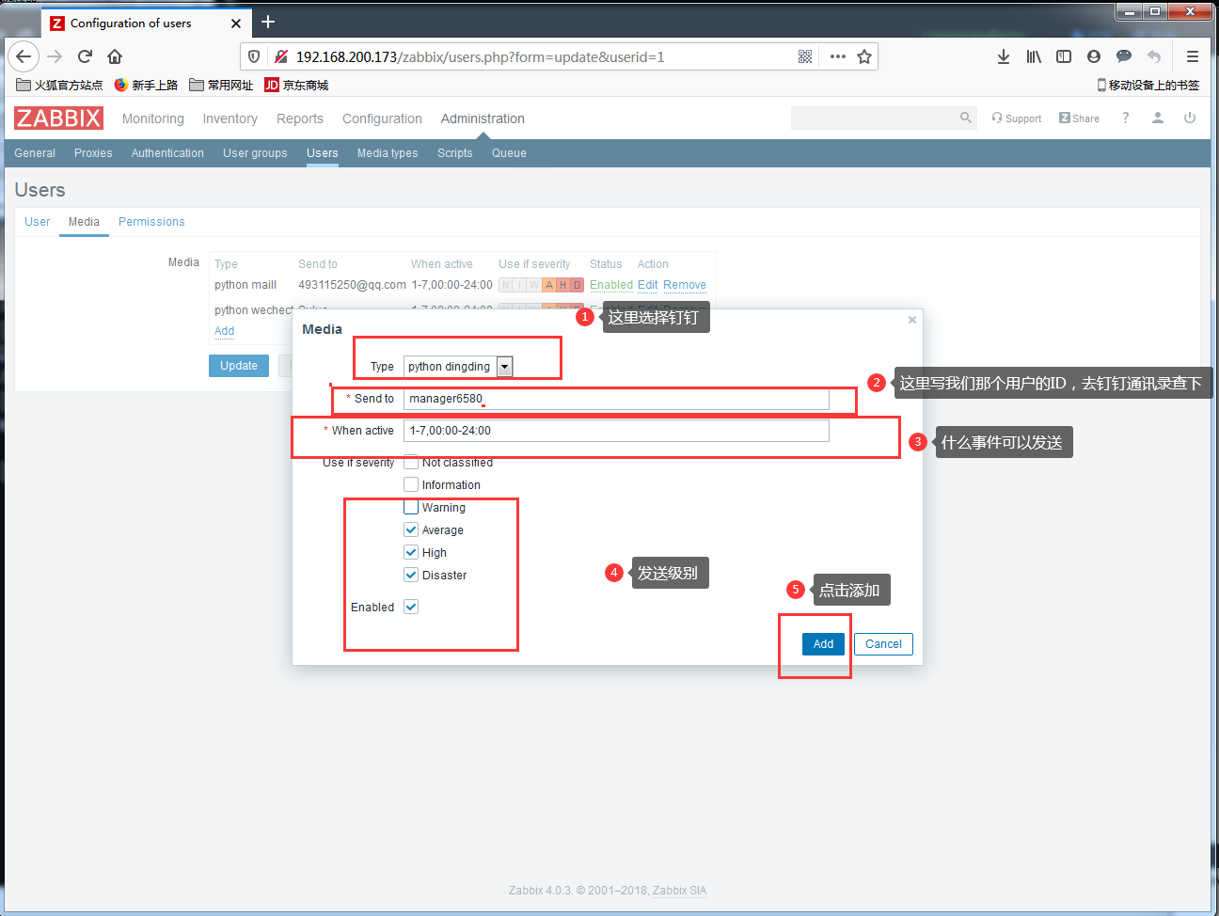The height and width of the screenshot is (916, 1219).
Task: Click the undo arrow toolbar icon
Action: point(1154,56)
